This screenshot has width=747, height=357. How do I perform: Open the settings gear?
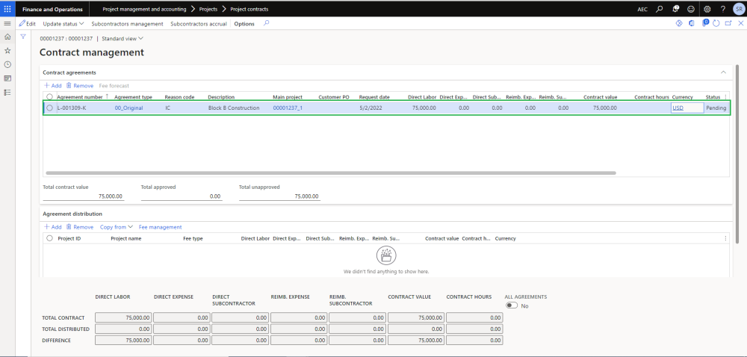707,9
